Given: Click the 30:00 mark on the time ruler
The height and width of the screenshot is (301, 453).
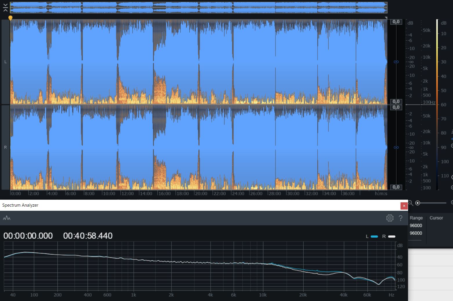Looking at the screenshot, I should pyautogui.click(x=293, y=194).
